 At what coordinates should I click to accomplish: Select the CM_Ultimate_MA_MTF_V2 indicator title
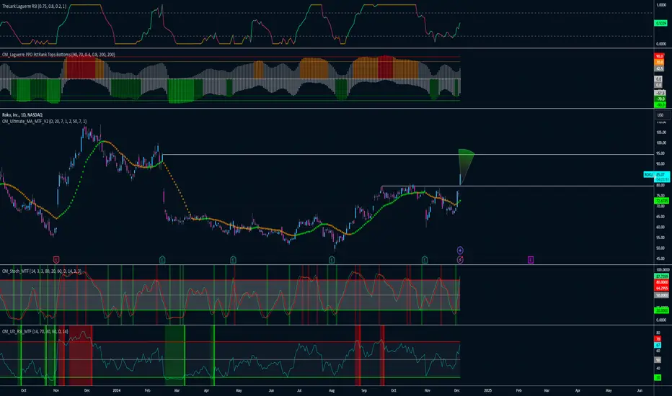[x=44, y=121]
